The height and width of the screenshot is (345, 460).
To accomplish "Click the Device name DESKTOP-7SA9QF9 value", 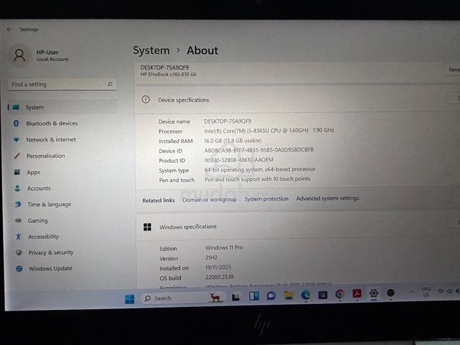I will tap(227, 121).
